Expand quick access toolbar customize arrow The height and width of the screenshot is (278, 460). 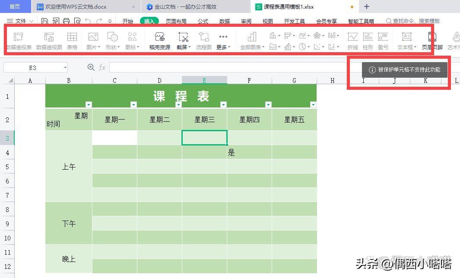click(x=110, y=21)
